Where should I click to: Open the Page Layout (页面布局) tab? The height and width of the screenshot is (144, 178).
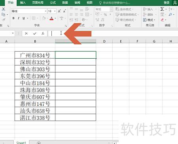pos(38,3)
